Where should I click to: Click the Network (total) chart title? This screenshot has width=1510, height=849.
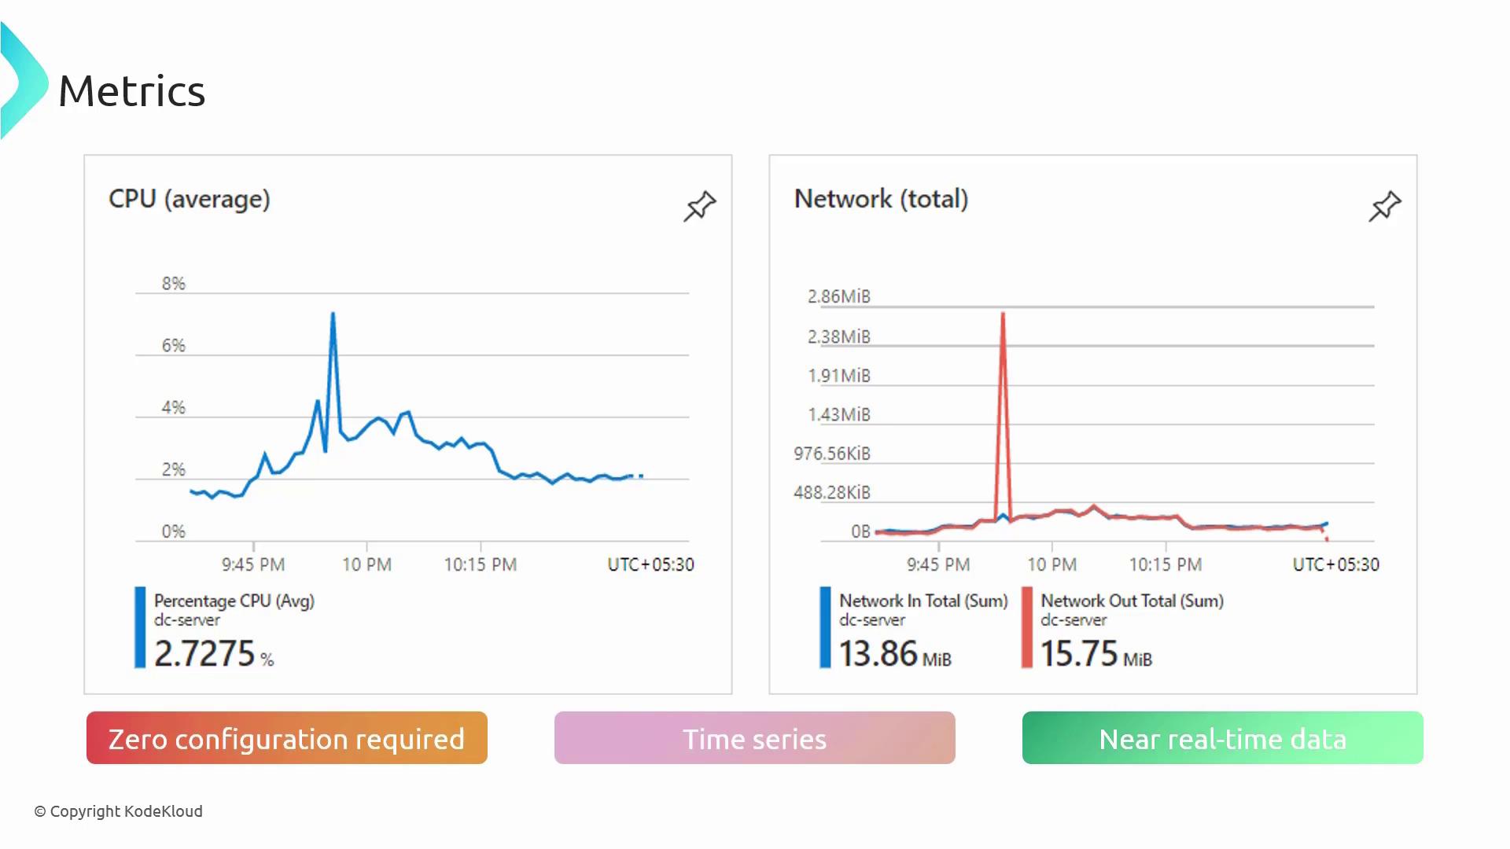tap(881, 199)
